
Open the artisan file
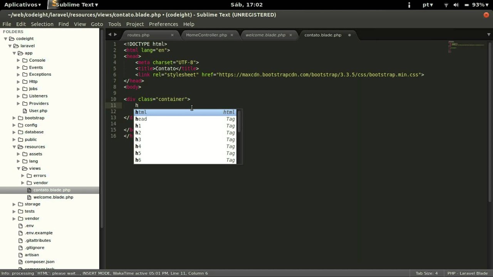tap(32, 255)
